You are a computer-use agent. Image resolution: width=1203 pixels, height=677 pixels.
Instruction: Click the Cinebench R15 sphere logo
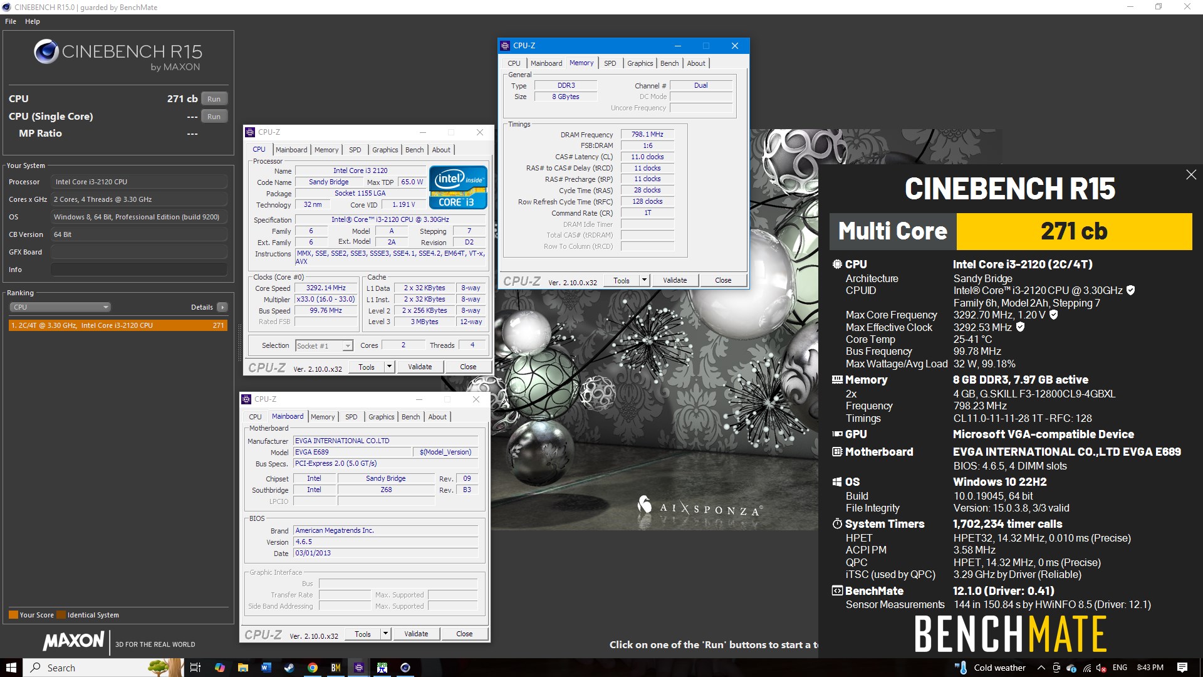pyautogui.click(x=46, y=51)
